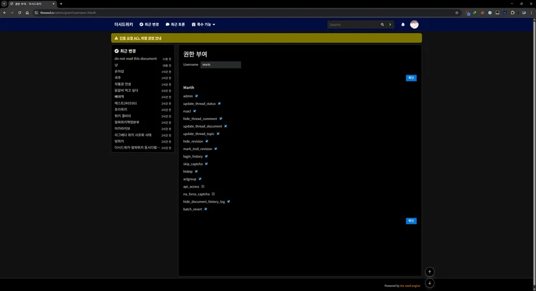536x291 pixels.
Task: Open the Chrome three-dot menu
Action: 531,13
